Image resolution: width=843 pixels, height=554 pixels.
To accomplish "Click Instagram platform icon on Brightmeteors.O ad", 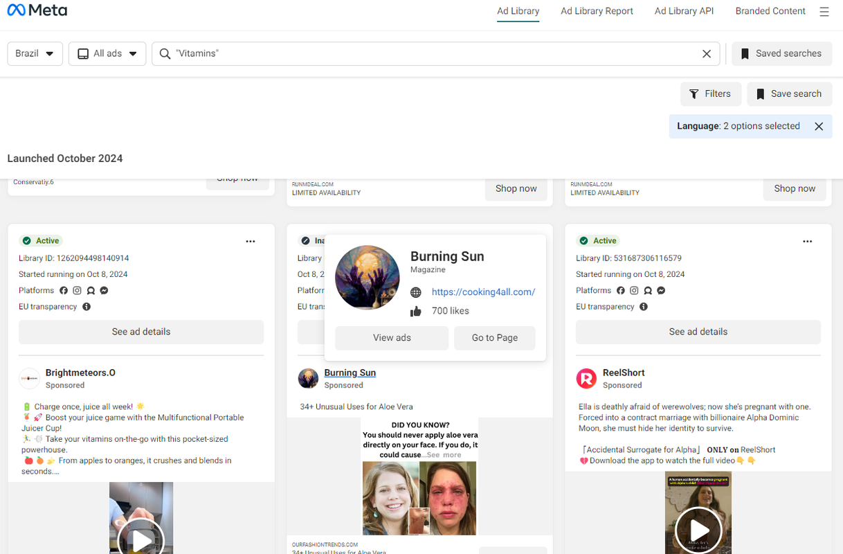I will tap(78, 291).
